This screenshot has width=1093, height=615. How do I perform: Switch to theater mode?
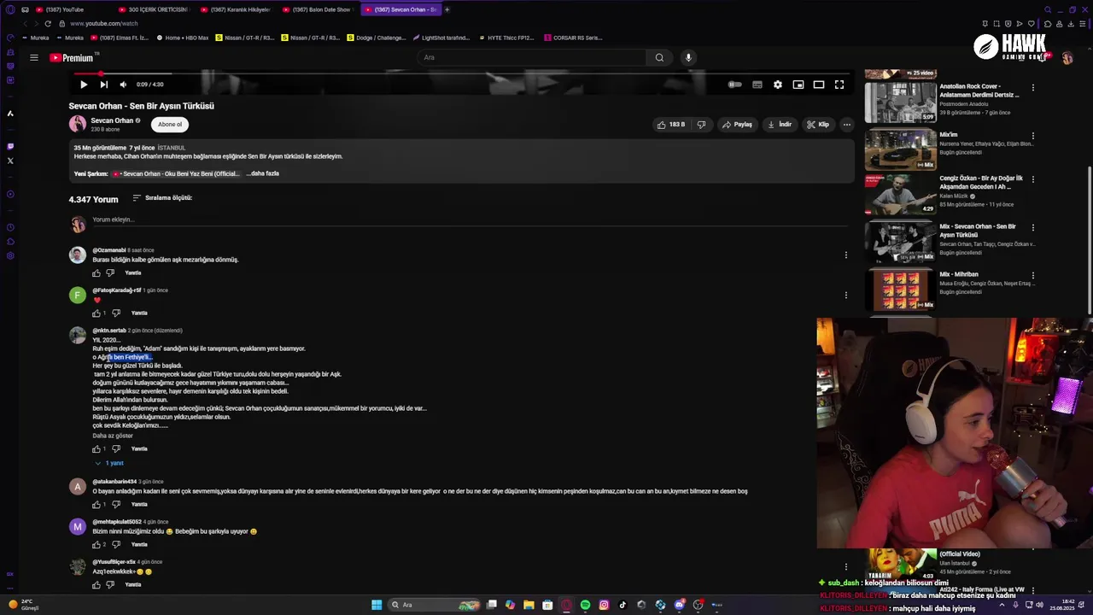[x=818, y=85]
